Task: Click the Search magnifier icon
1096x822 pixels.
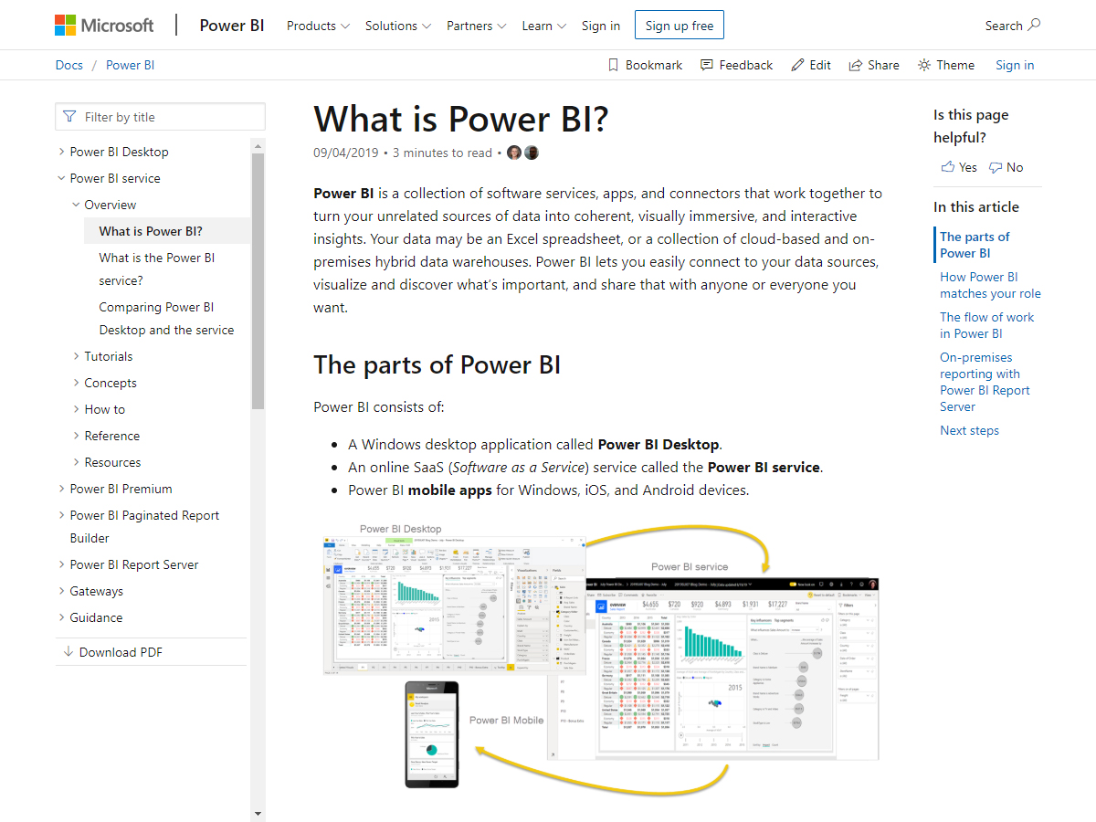Action: [x=1034, y=25]
